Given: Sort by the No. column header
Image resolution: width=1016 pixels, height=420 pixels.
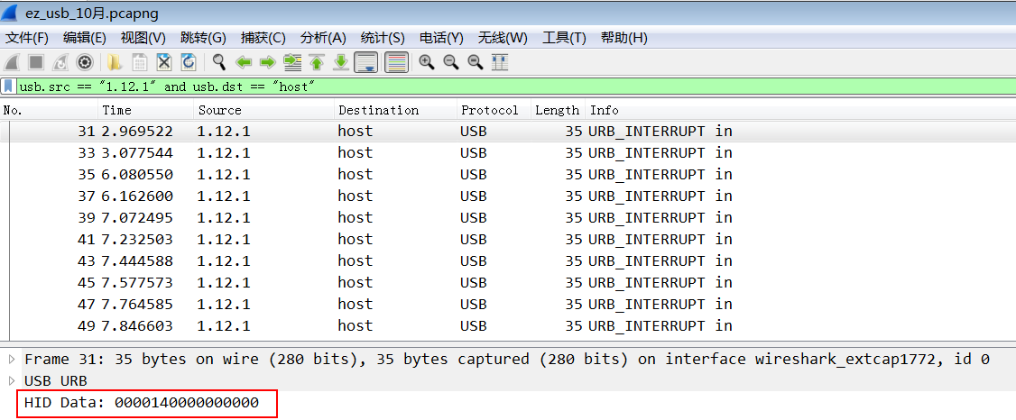Looking at the screenshot, I should (50, 110).
